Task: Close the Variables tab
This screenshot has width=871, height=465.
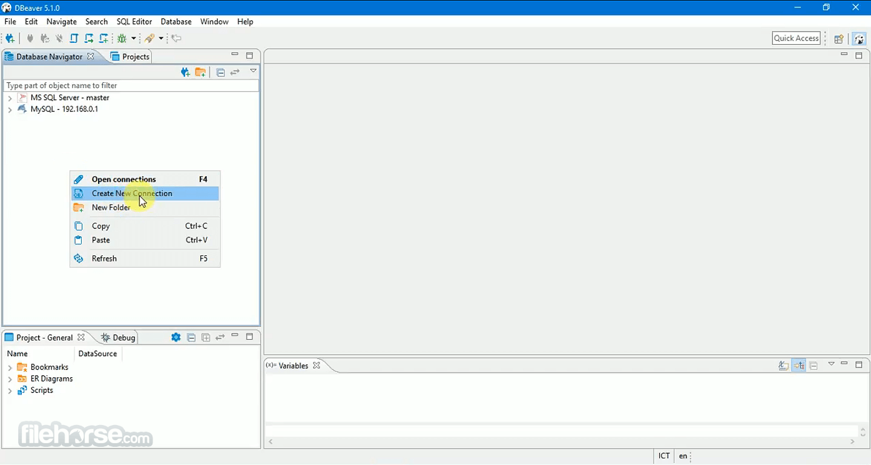Action: tap(317, 366)
